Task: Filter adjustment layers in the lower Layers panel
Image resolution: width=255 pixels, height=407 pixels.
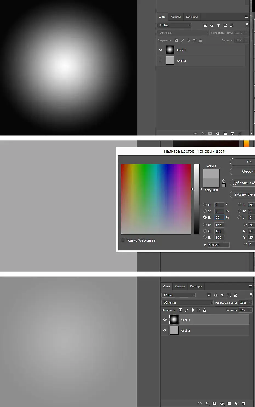Action: point(216,295)
